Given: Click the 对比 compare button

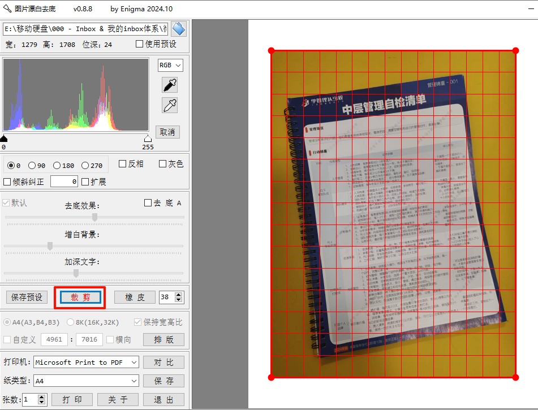Looking at the screenshot, I should point(163,362).
